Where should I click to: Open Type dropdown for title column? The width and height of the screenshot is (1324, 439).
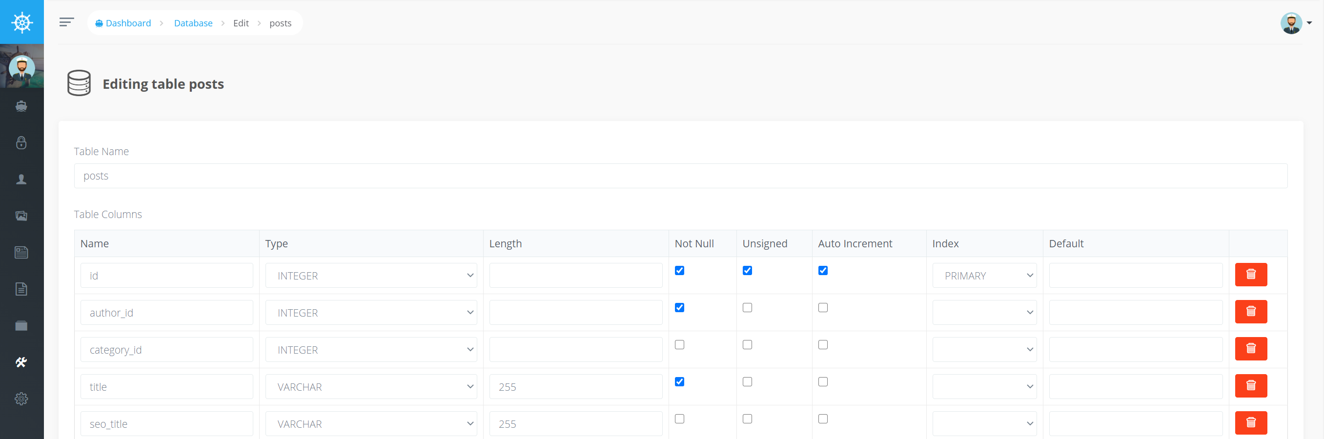pos(371,387)
